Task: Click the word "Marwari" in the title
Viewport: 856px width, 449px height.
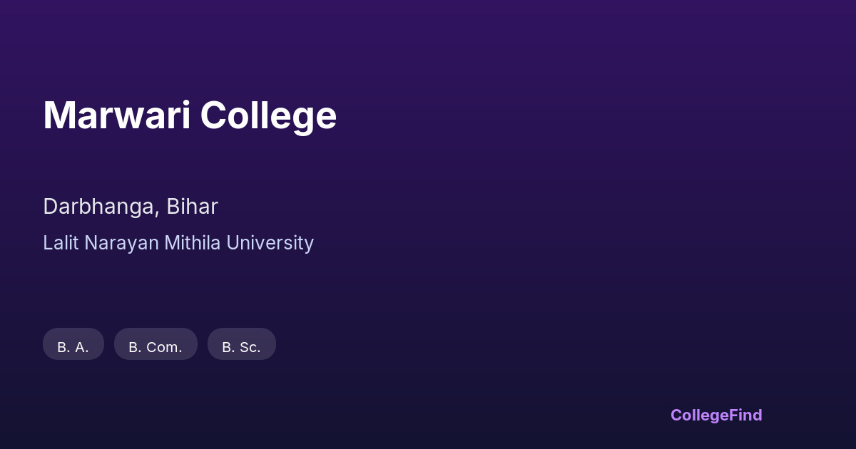Action: tap(117, 115)
